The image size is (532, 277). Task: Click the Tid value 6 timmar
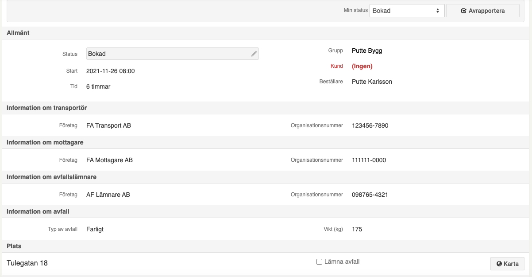tap(98, 86)
